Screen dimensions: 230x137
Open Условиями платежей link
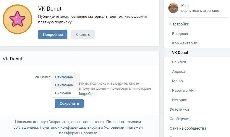[123, 128]
